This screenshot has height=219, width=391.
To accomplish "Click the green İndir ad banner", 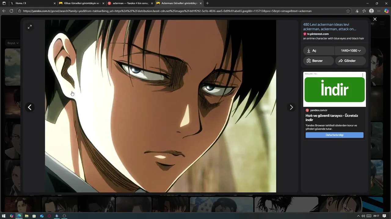I will coord(334,90).
